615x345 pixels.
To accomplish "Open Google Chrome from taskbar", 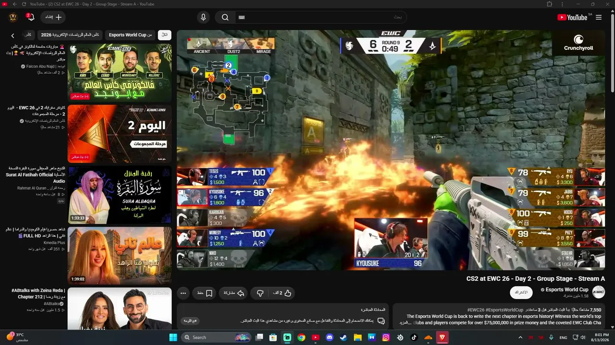I will pos(301,337).
